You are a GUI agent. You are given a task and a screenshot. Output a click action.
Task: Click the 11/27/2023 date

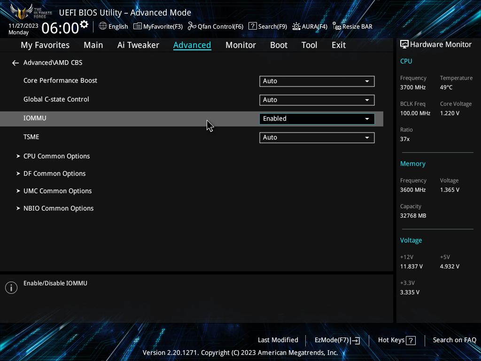(x=23, y=26)
